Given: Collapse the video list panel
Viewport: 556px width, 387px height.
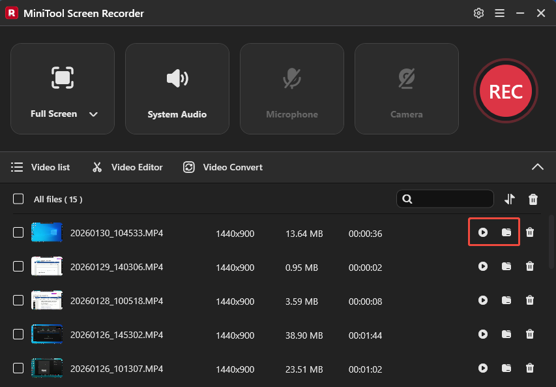Looking at the screenshot, I should 538,167.
